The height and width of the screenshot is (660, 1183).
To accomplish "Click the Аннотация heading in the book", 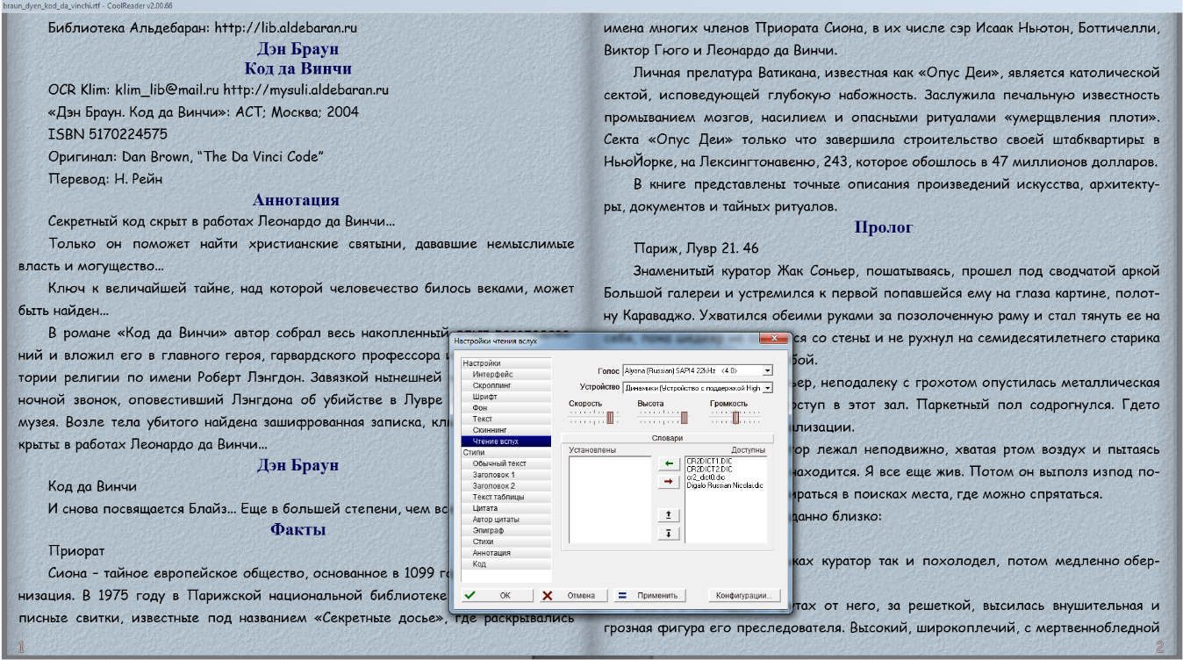I will 296,200.
